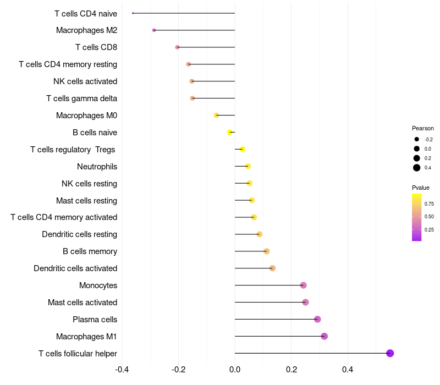Select the NK cells activated data point
Screen dimensions: 440x385
pos(191,81)
